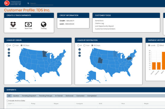Click the search magnifier icon
Screen dimensions: 165x109
coord(28,3)
